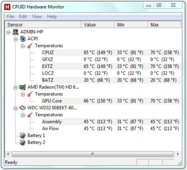Click CPUZ current value 65 °C
The height and width of the screenshot is (170, 187).
[x=98, y=53]
